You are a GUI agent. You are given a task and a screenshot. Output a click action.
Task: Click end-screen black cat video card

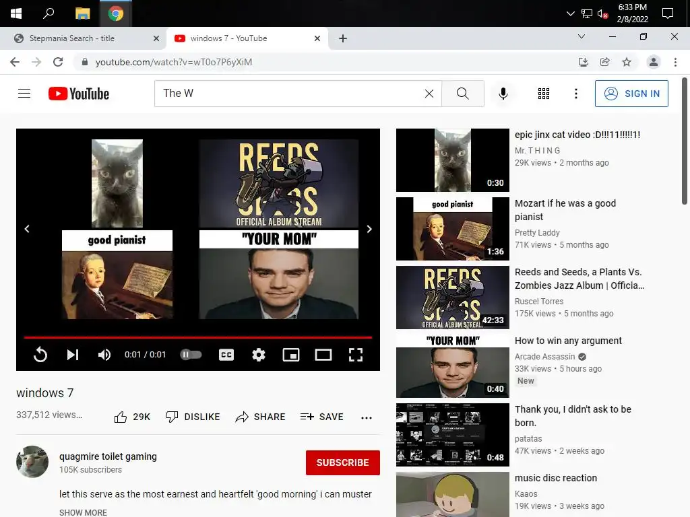click(x=117, y=183)
